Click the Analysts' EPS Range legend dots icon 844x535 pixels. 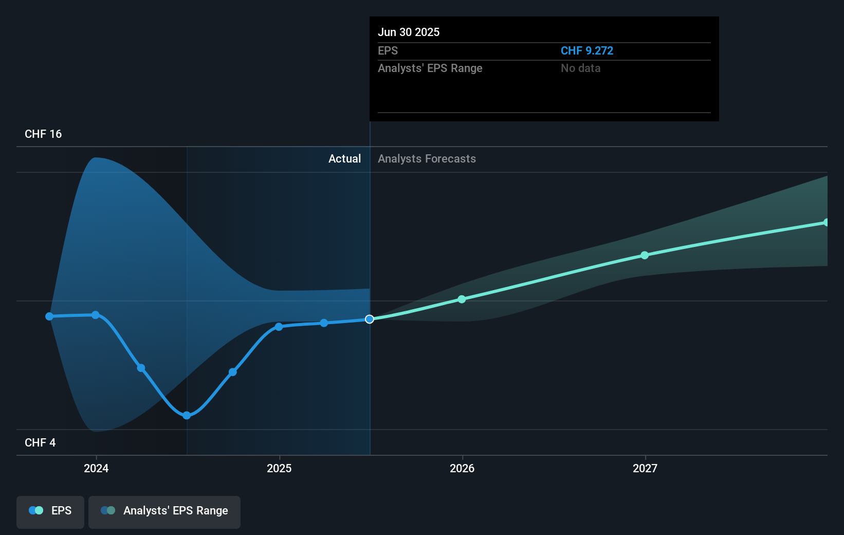coord(108,510)
